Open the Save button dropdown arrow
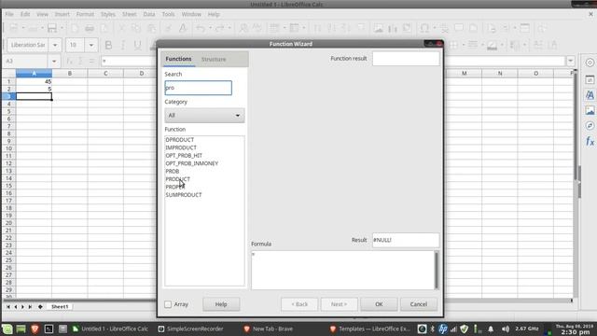Screen dimensions: 597x336 tap(62, 28)
